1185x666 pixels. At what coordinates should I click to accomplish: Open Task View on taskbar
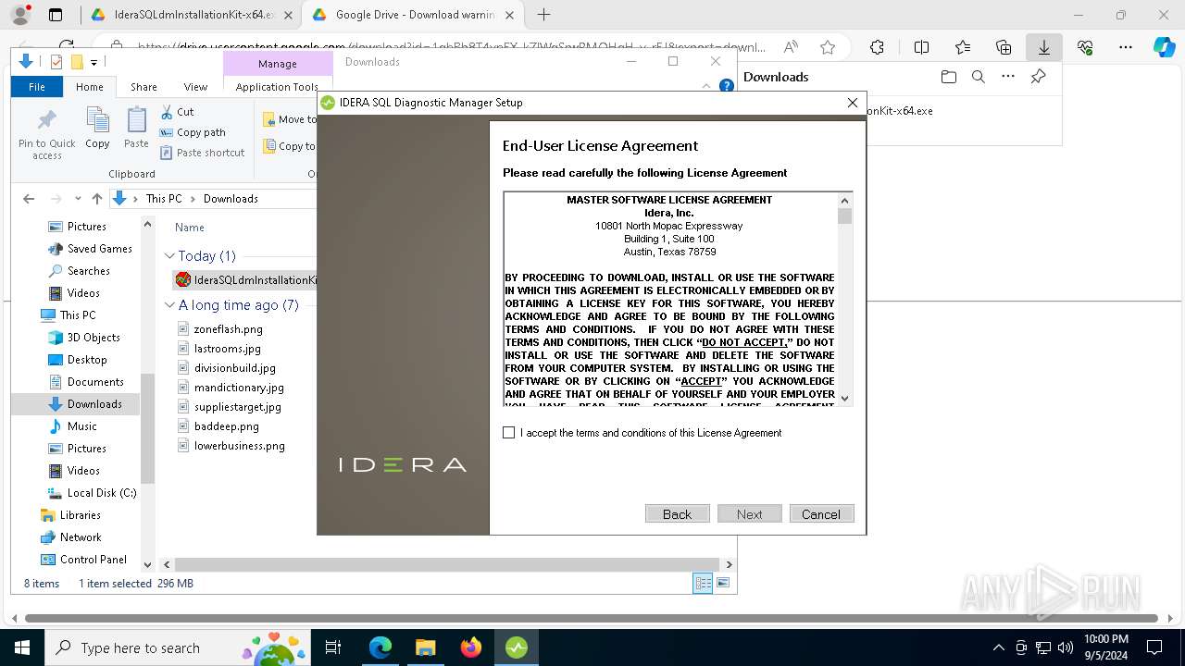point(334,647)
